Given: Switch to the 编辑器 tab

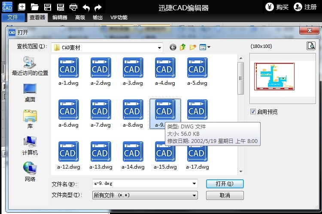Looking at the screenshot, I should pos(60,18).
